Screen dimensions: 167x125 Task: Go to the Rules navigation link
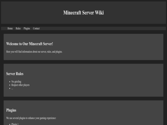(18, 28)
